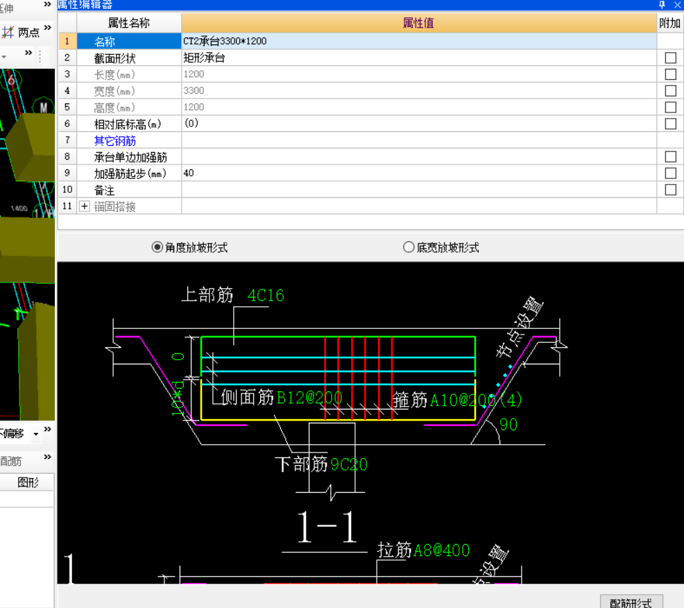The image size is (684, 608).
Task: Click the 宽度(mm) value 3300
Action: pos(419,91)
